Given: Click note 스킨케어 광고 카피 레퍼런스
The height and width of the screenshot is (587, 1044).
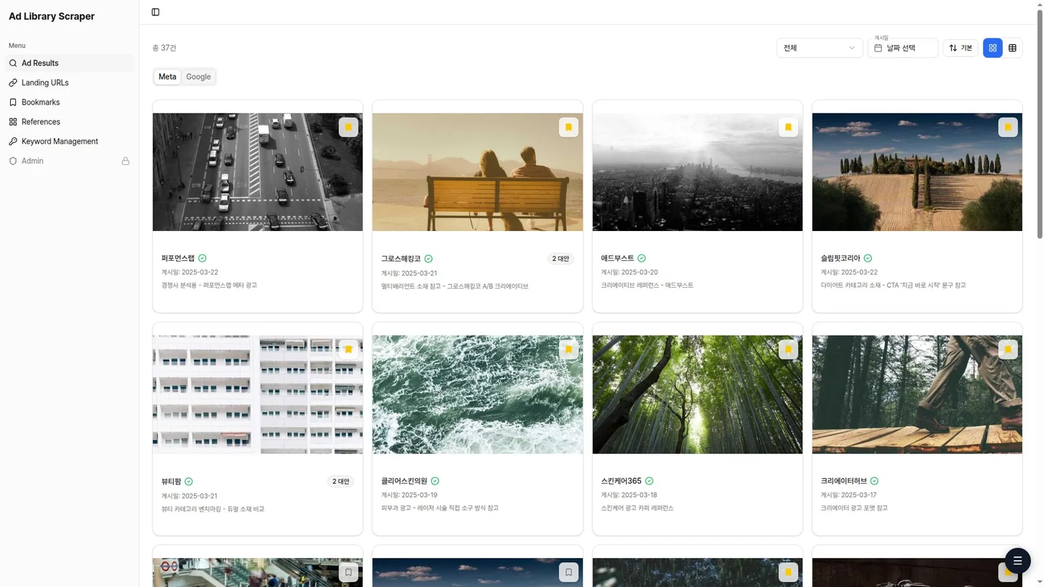Looking at the screenshot, I should pyautogui.click(x=638, y=508).
